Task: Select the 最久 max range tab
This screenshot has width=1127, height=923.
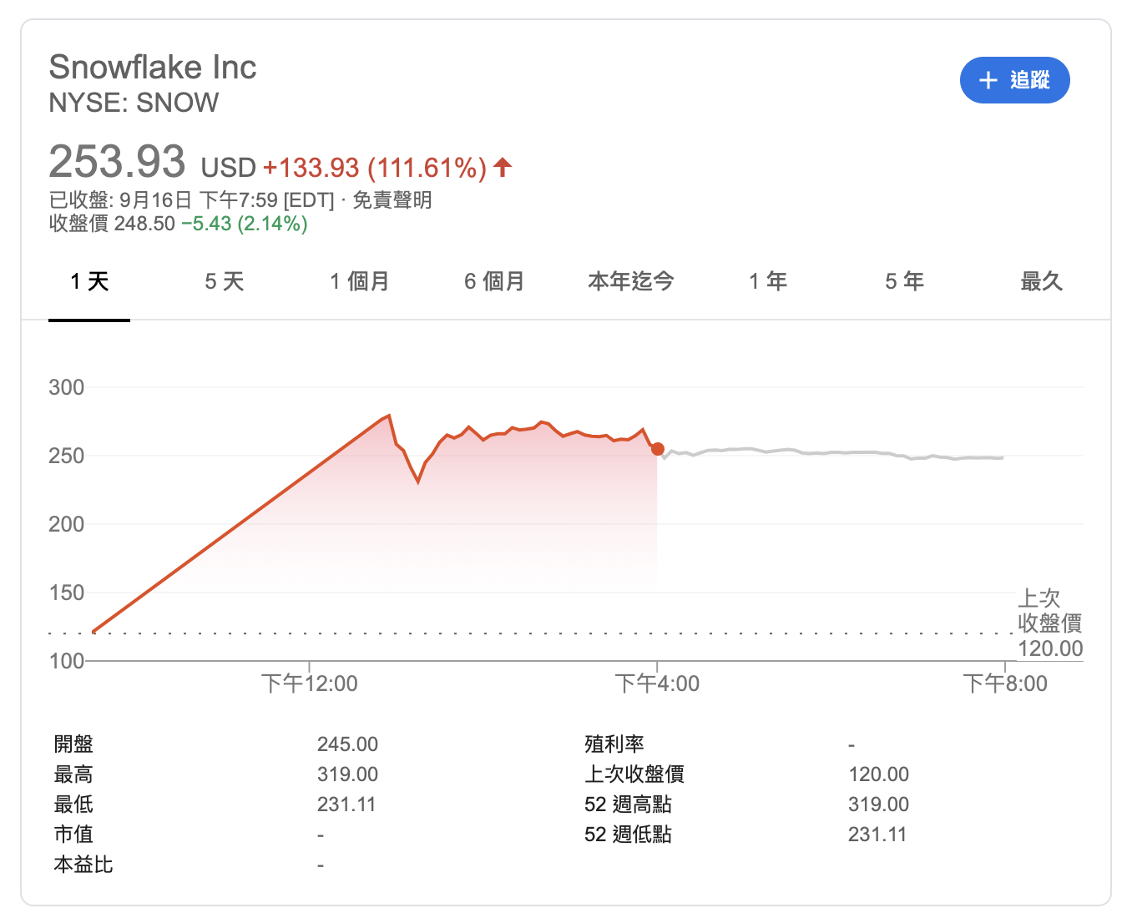Action: click(x=1041, y=281)
